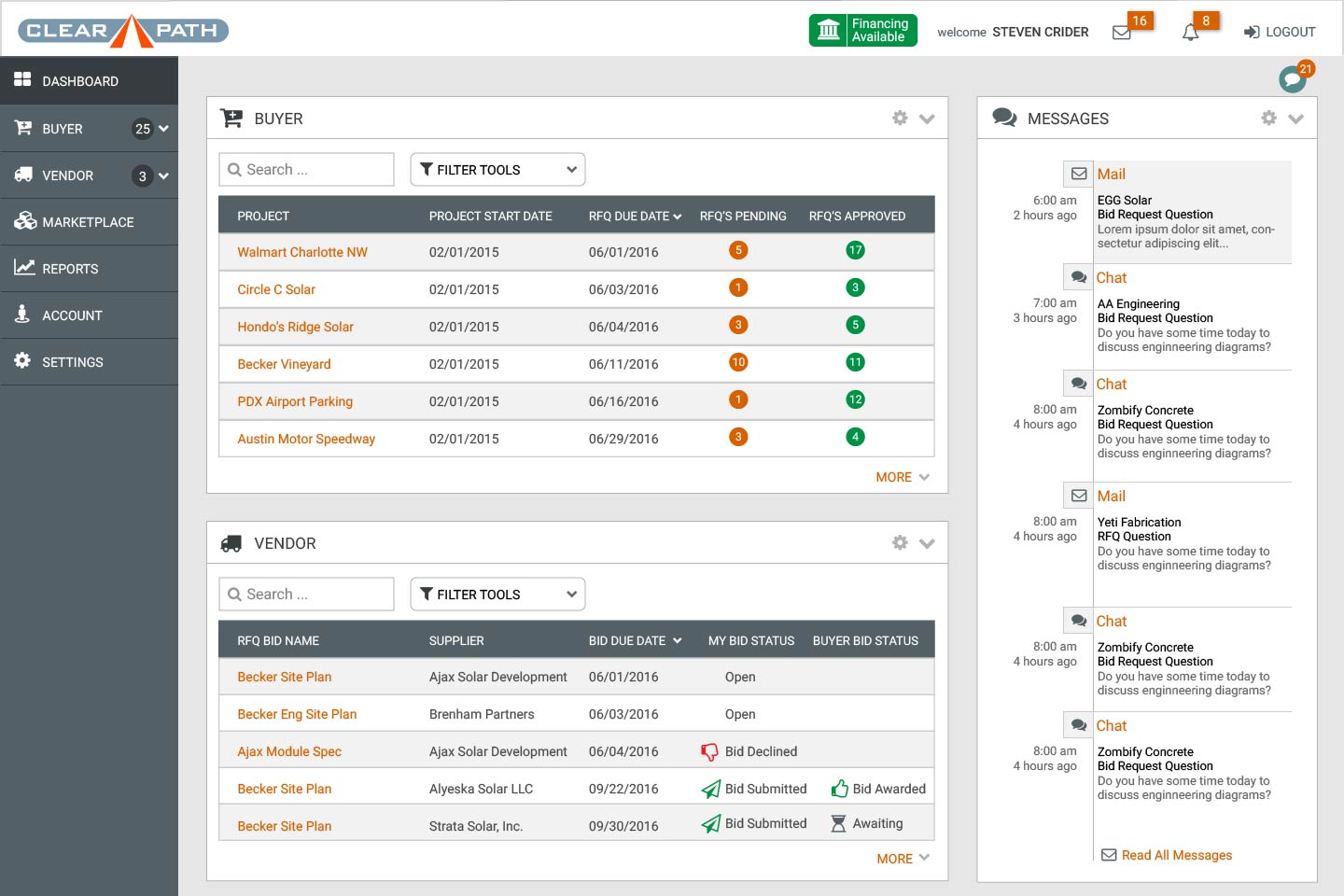This screenshot has width=1344, height=896.
Task: Open Buyer panel Filter Tools dropdown
Action: tap(497, 170)
